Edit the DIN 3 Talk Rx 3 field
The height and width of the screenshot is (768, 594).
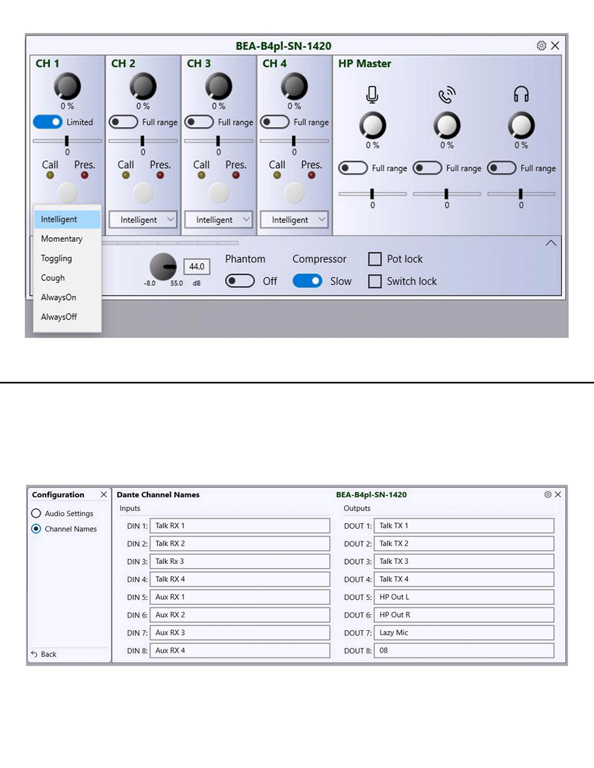coord(240,561)
